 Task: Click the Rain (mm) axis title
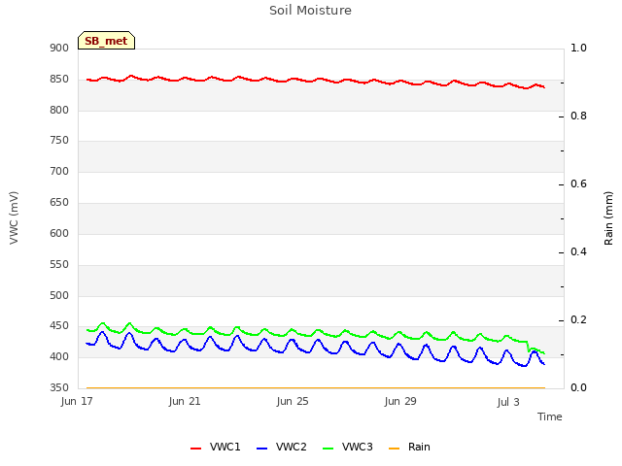point(608,217)
